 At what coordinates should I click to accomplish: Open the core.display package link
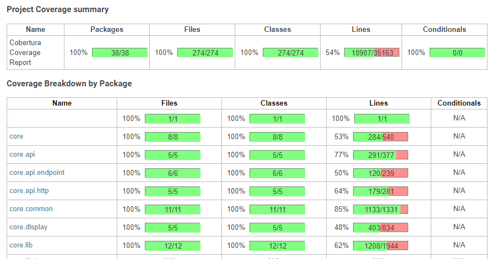coord(29,227)
